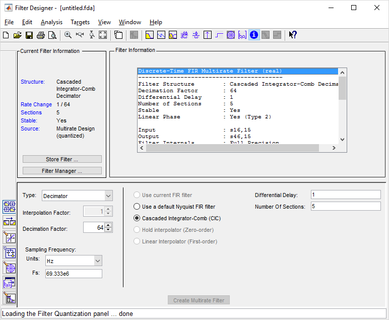Open the Print Preview toolbar icon
This screenshot has height=320, width=389.
coord(52,35)
